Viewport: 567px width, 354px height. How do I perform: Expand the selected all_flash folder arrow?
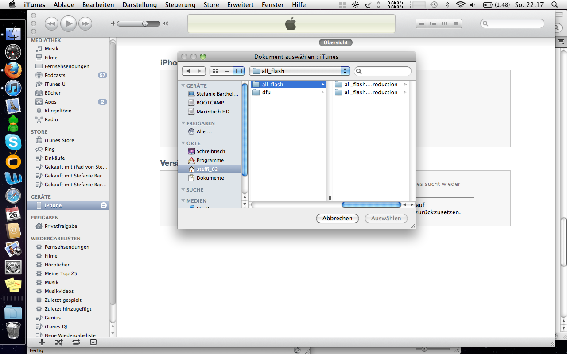coord(323,84)
